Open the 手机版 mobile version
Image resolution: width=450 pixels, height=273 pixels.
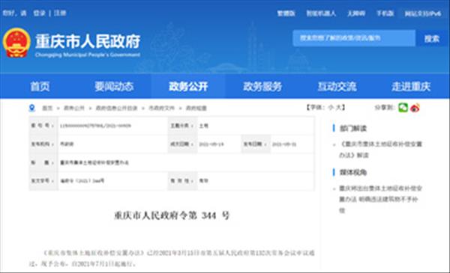385,13
